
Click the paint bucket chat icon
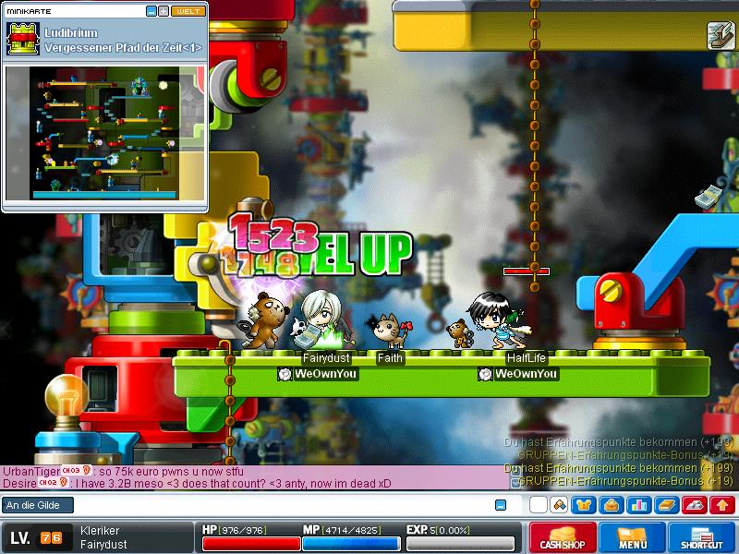[559, 505]
